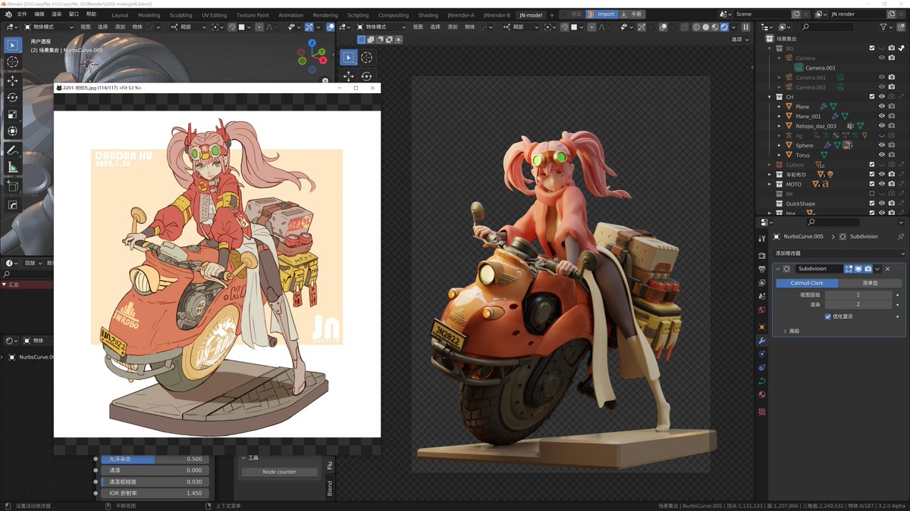Toggle the BG collection exclude checkbox
The width and height of the screenshot is (910, 511).
pos(872,48)
